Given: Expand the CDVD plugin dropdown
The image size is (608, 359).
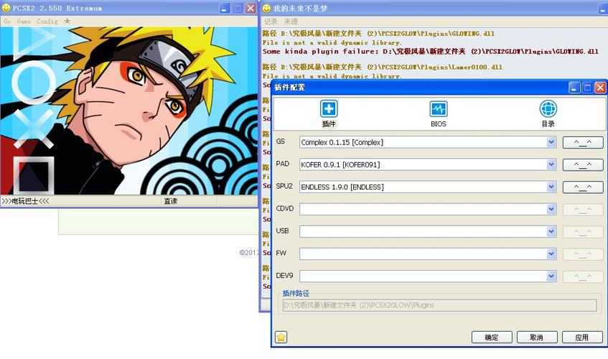Looking at the screenshot, I should [x=551, y=210].
